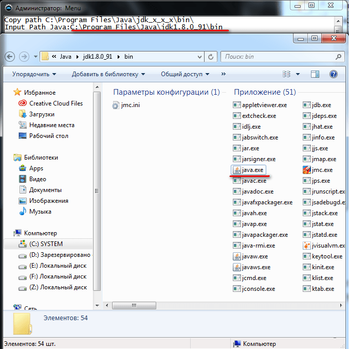Open the Общий доступ menu

click(185, 74)
